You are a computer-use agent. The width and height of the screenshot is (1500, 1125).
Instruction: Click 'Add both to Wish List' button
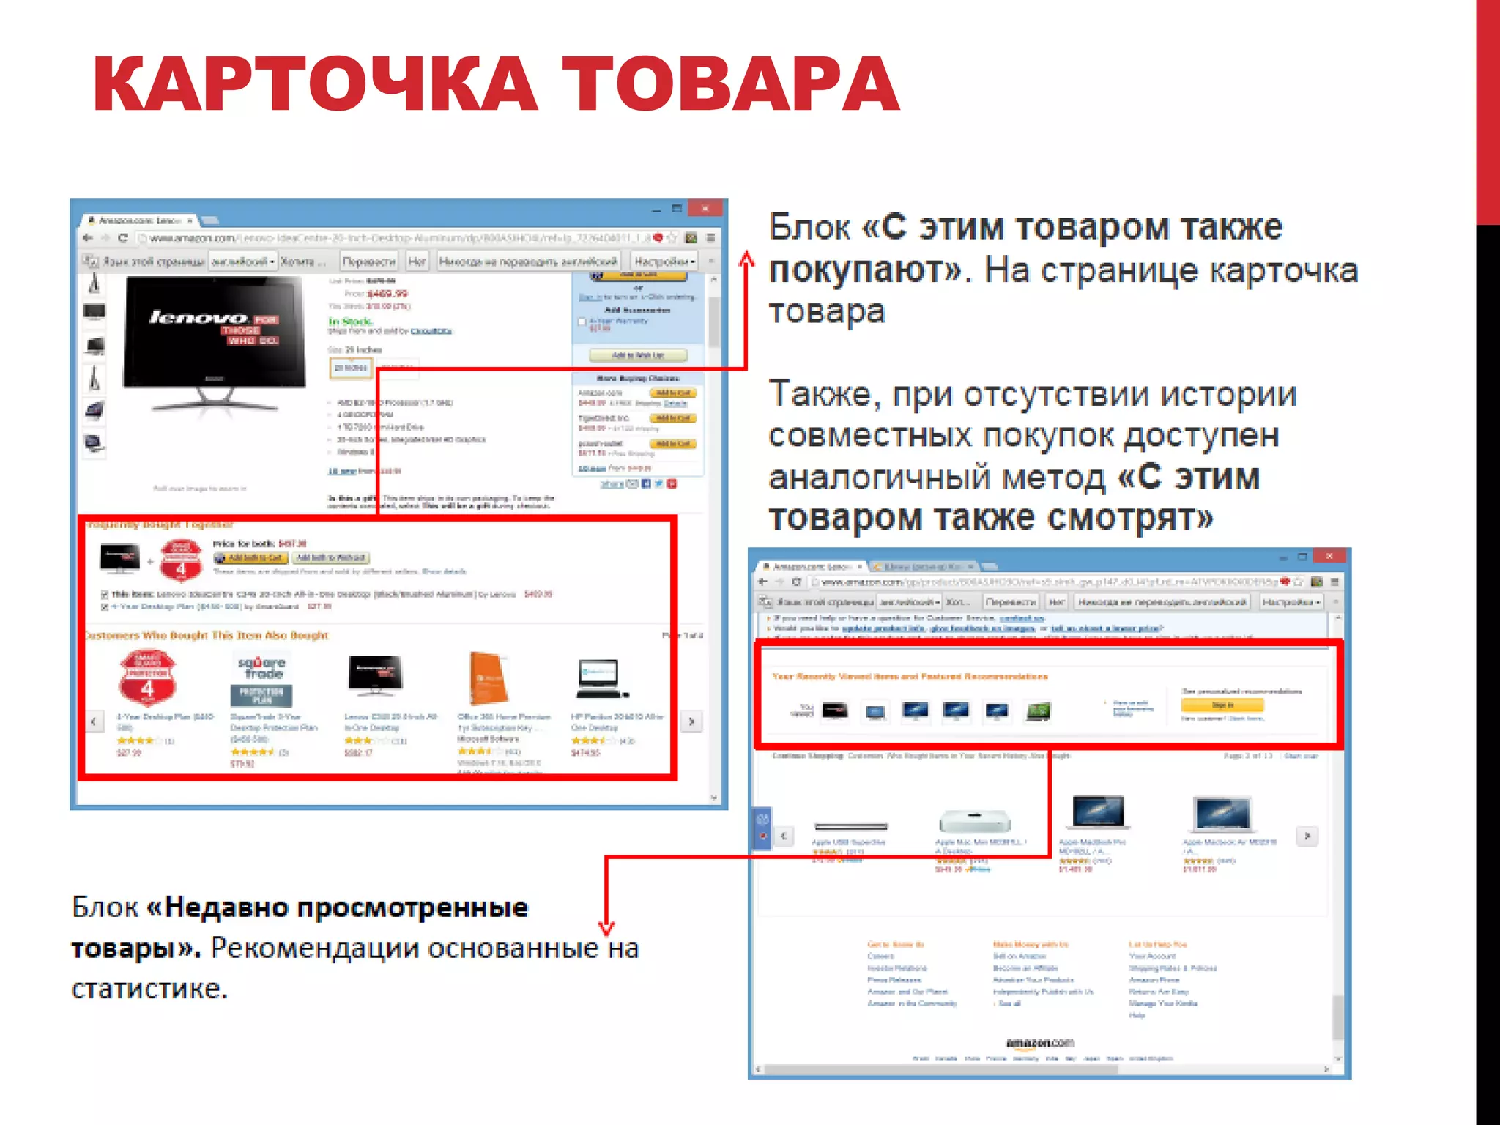[332, 558]
